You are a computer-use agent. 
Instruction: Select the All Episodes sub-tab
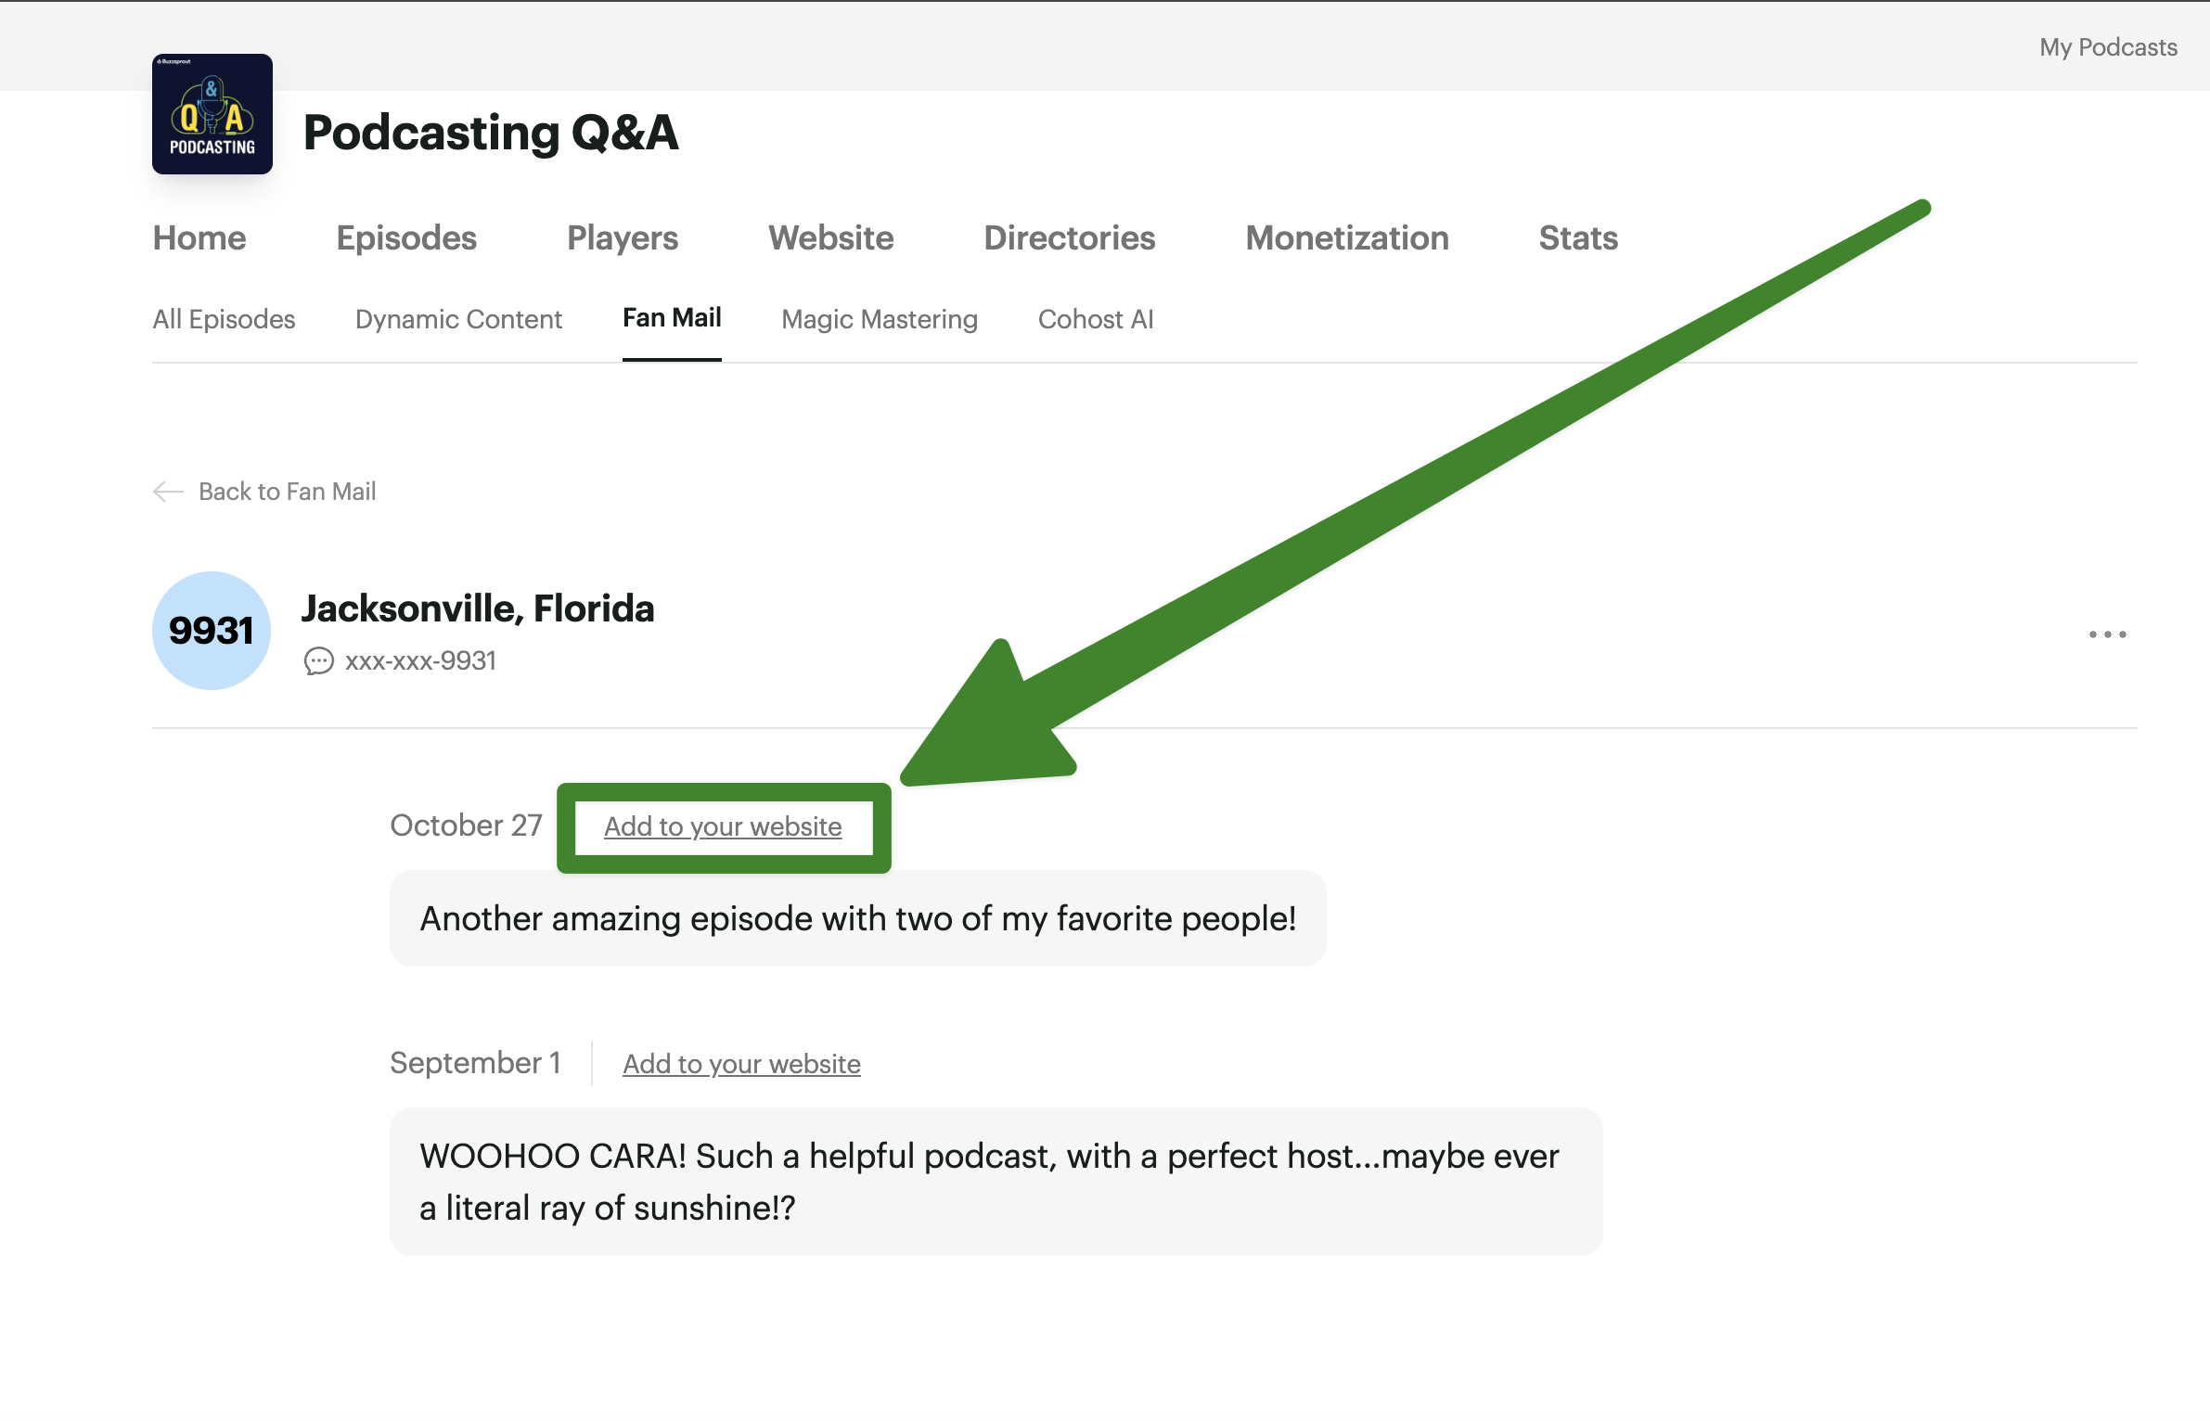[x=224, y=320]
